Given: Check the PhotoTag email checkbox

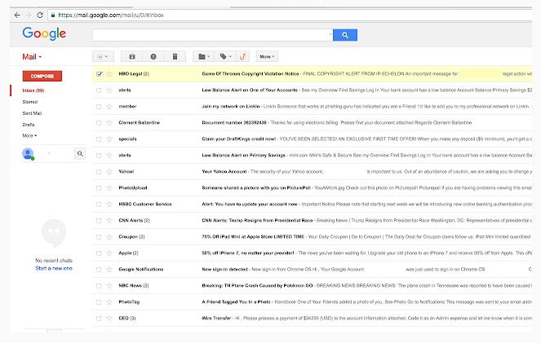Looking at the screenshot, I should pyautogui.click(x=99, y=302).
